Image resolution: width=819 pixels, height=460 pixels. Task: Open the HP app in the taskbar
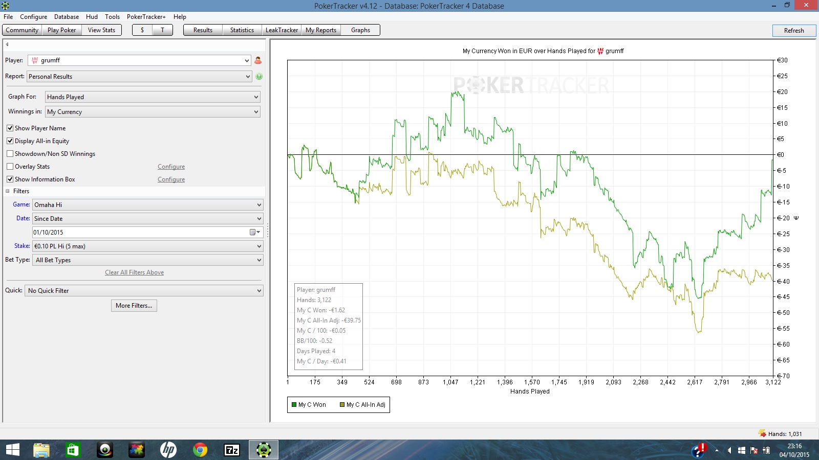[168, 450]
